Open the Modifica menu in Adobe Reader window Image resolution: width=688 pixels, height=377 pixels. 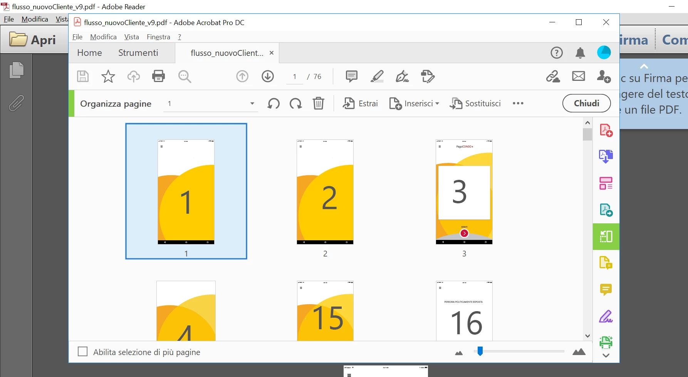(x=35, y=19)
